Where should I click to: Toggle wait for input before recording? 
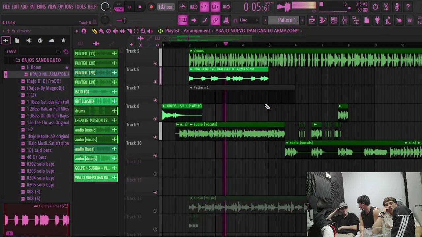tap(194, 7)
